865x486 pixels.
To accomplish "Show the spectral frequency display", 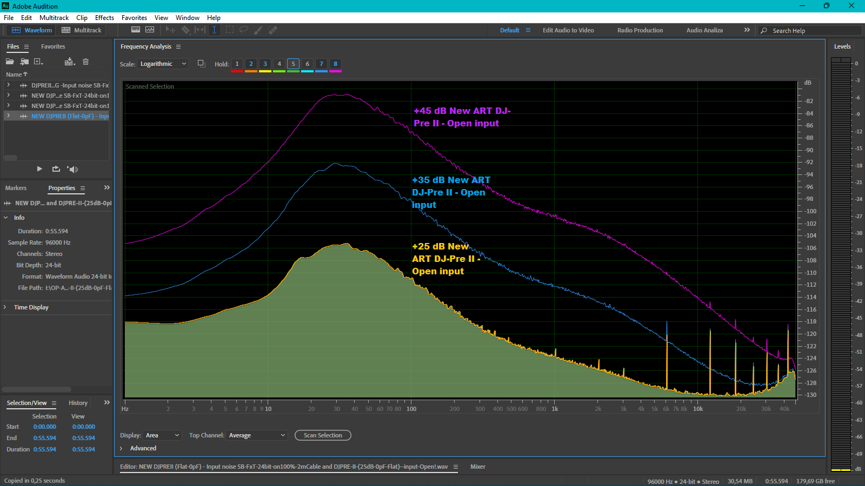I will pos(136,30).
